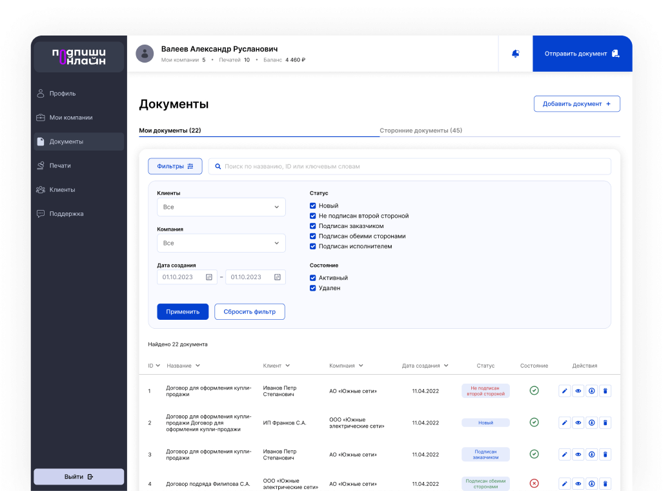The image size is (670, 491).
Task: View document 3 with eye icon
Action: (578, 454)
